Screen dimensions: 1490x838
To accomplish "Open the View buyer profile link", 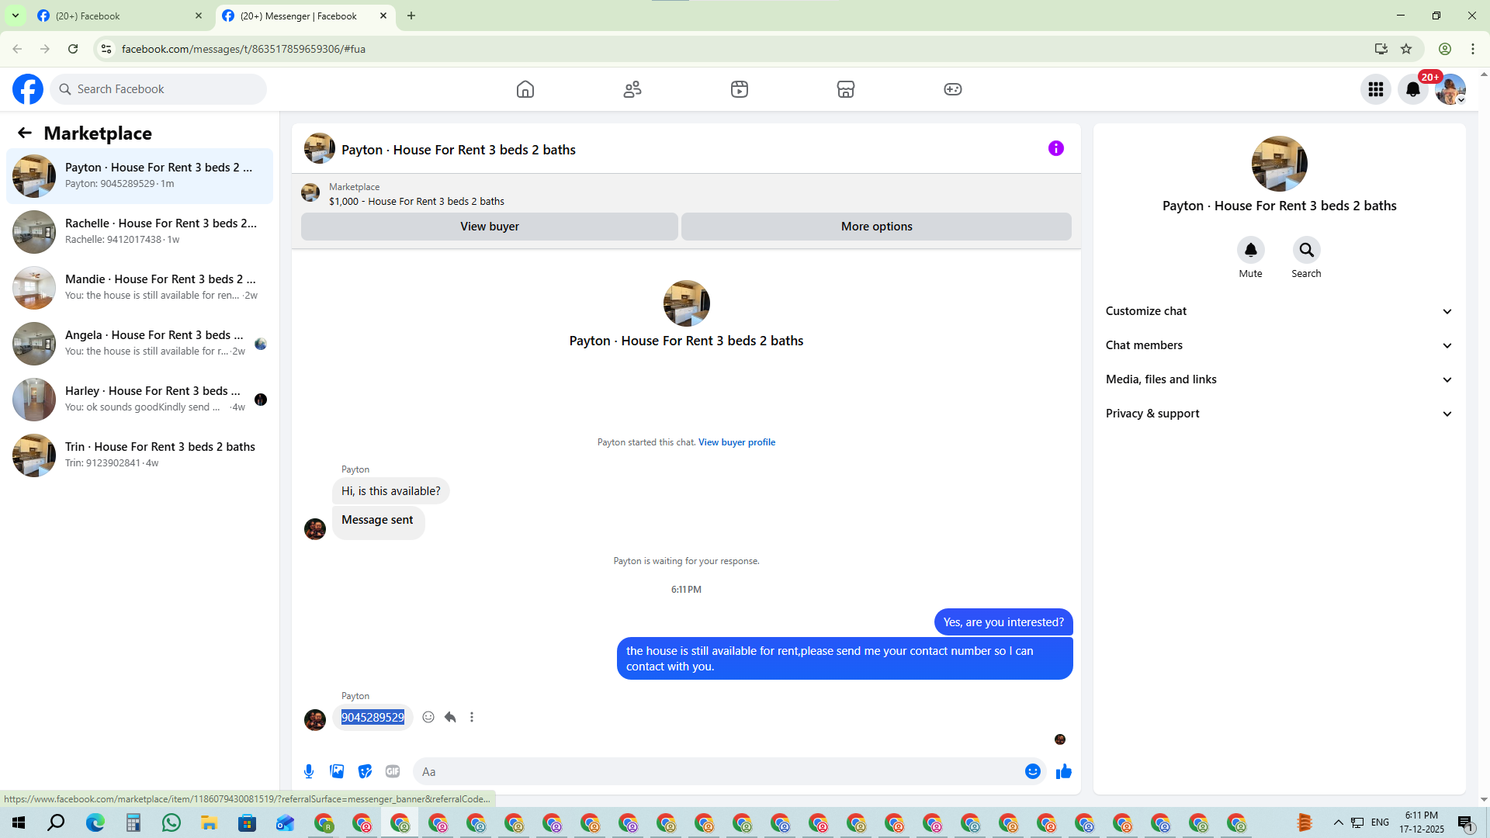I will (x=736, y=442).
